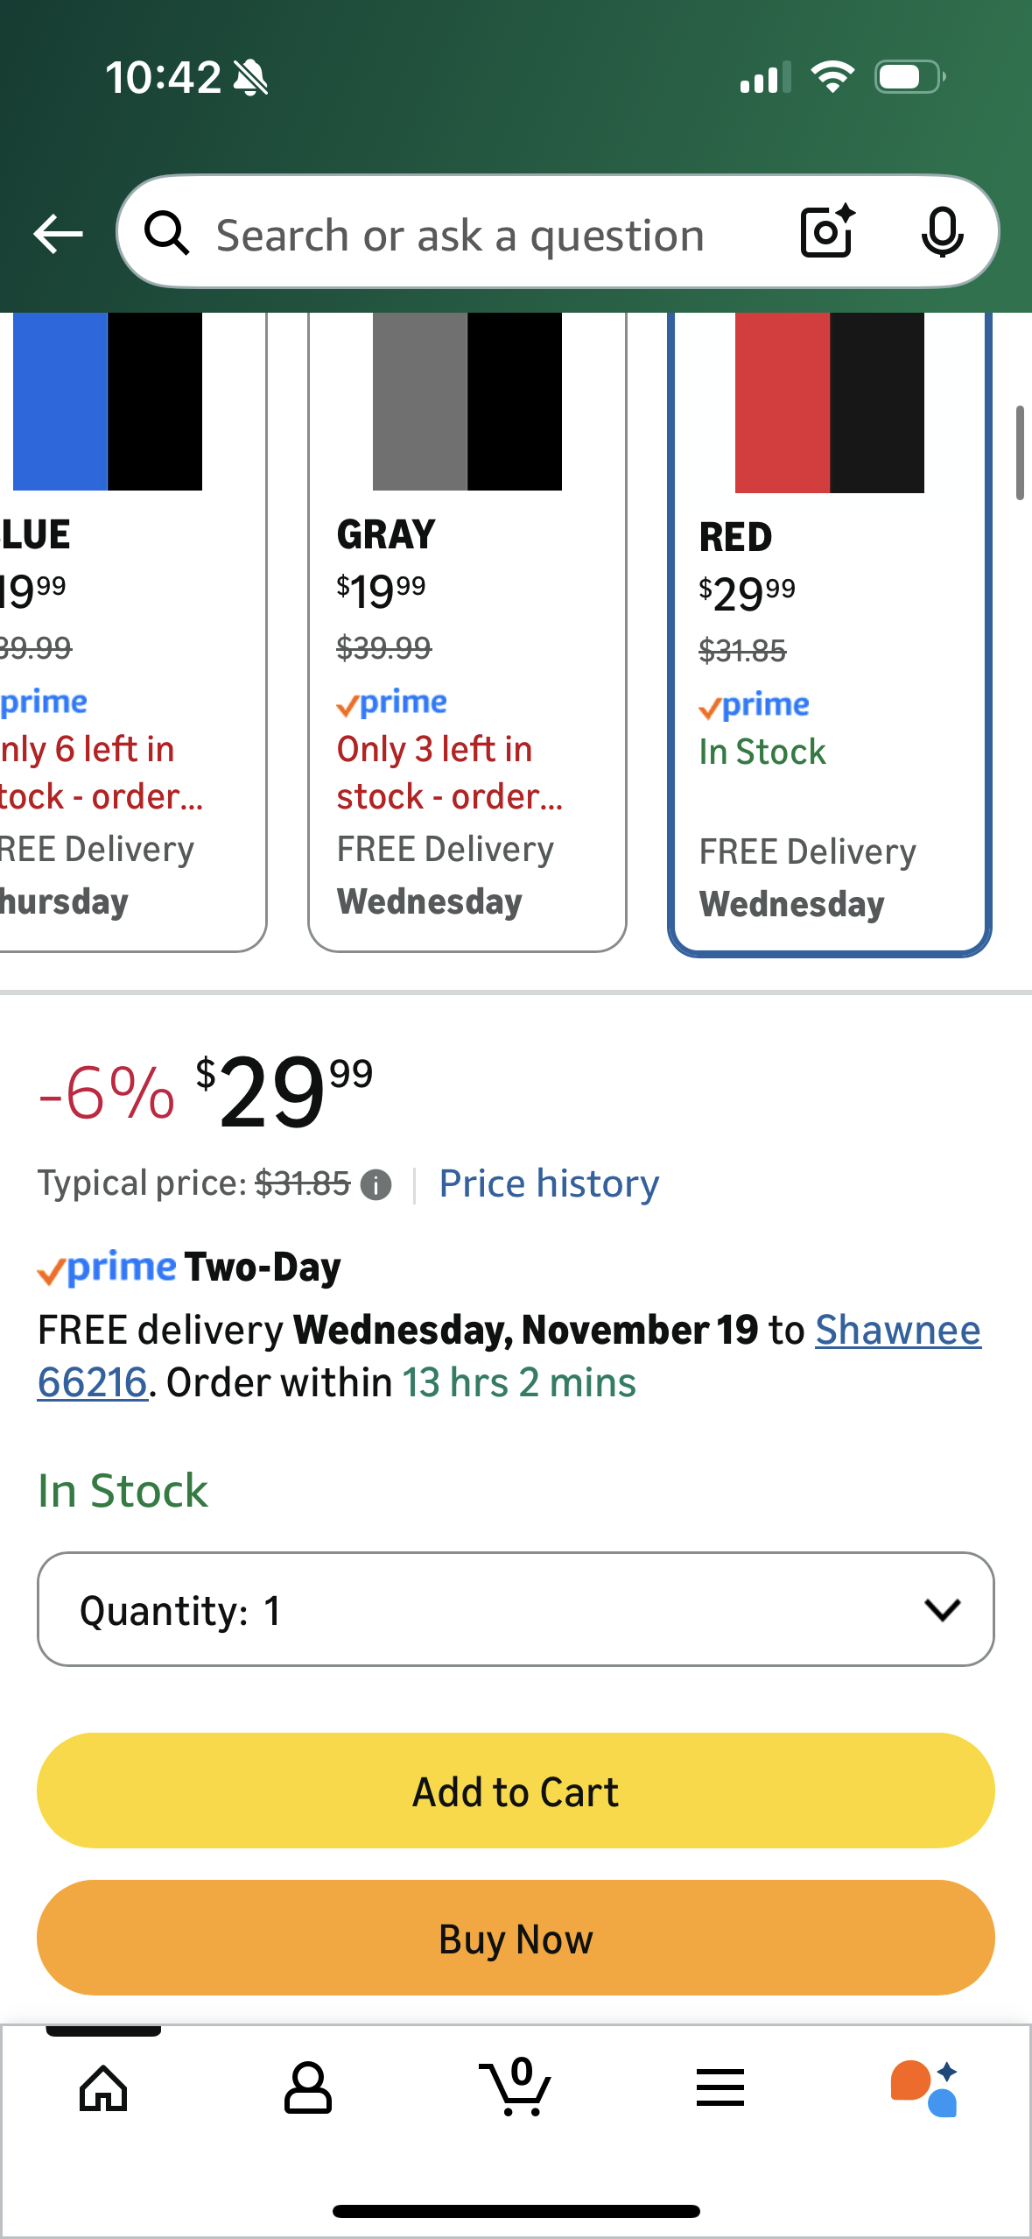Tap the back arrow icon
Viewport: 1032px width, 2239px height.
pyautogui.click(x=58, y=233)
